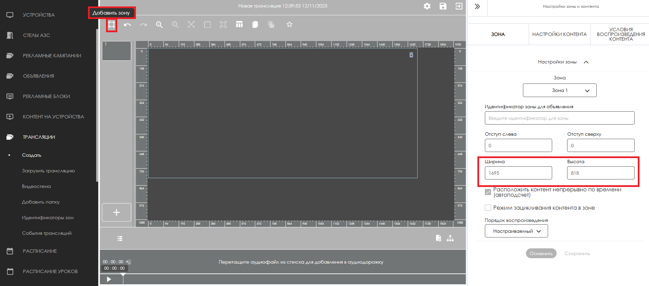Toggle the audio track mute speaker icon

128,262
